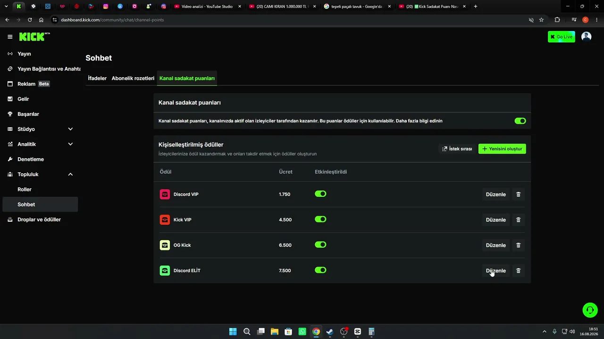This screenshot has width=604, height=339.
Task: Delete the Discord ELİT reward
Action: 518,271
